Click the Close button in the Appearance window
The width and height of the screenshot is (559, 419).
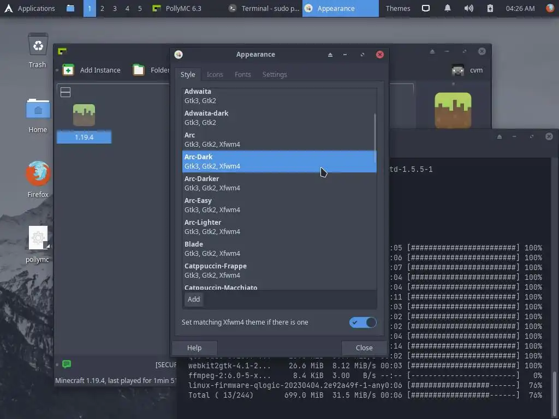[x=364, y=348]
